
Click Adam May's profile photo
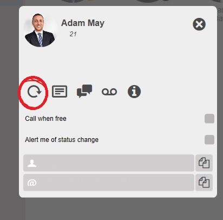(40, 30)
